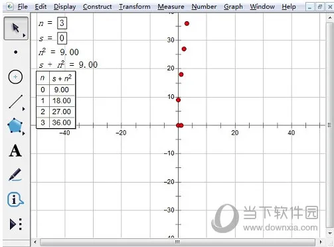This screenshot has width=334, height=247.
Task: Select the Polygon tool
Action: click(x=15, y=125)
